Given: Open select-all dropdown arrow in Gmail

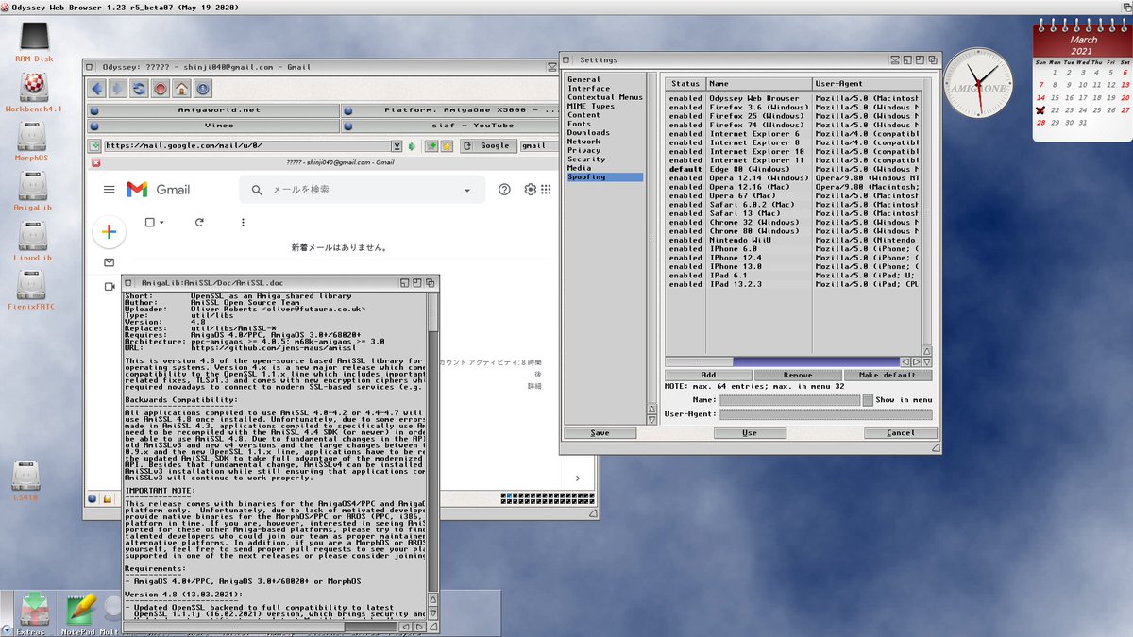Looking at the screenshot, I should tap(162, 223).
